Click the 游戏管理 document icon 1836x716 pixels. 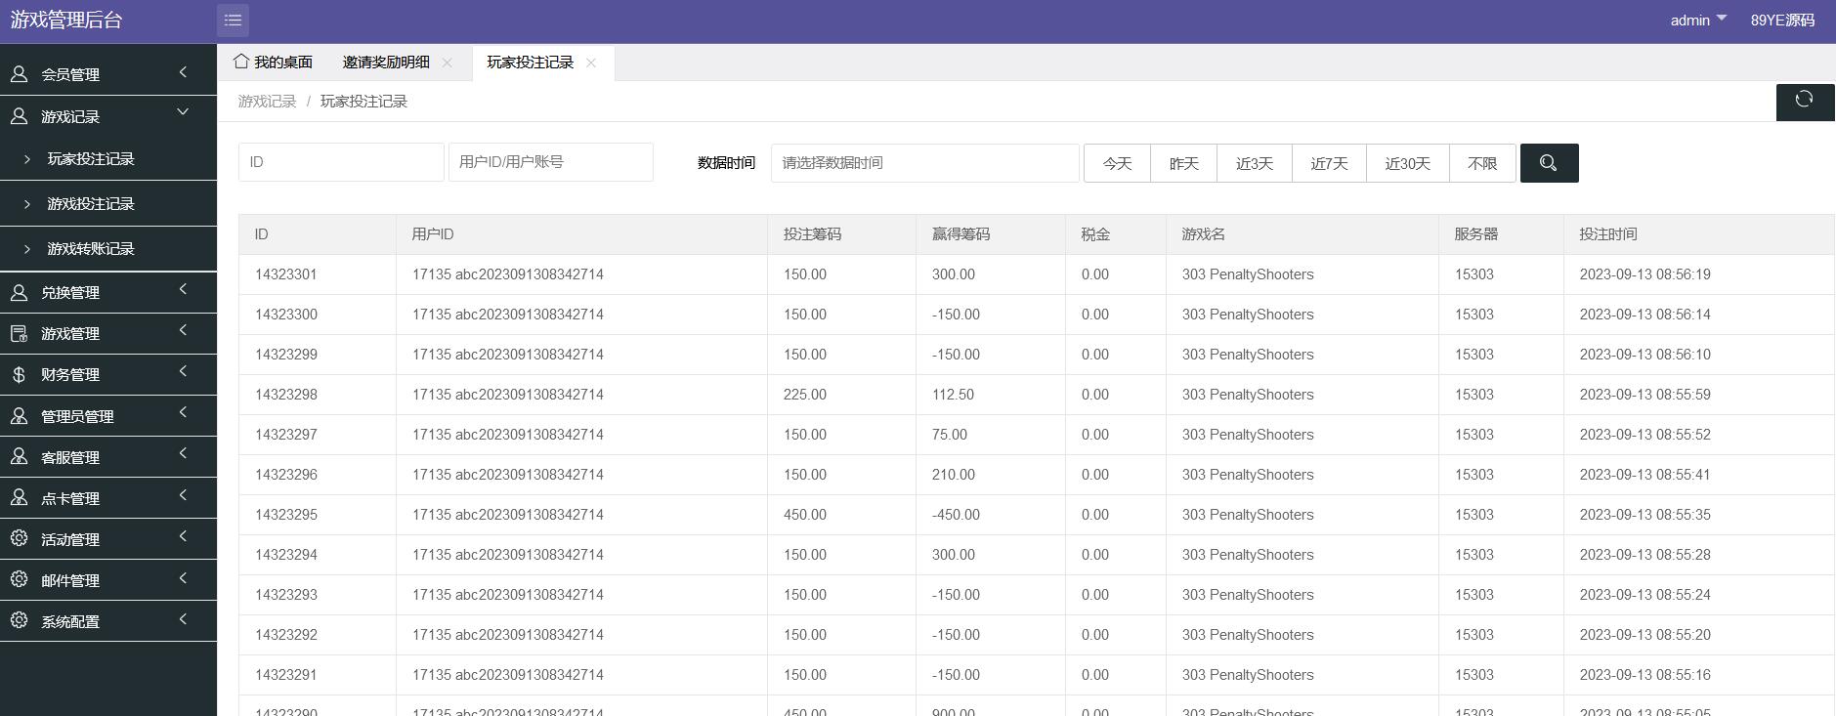19,333
